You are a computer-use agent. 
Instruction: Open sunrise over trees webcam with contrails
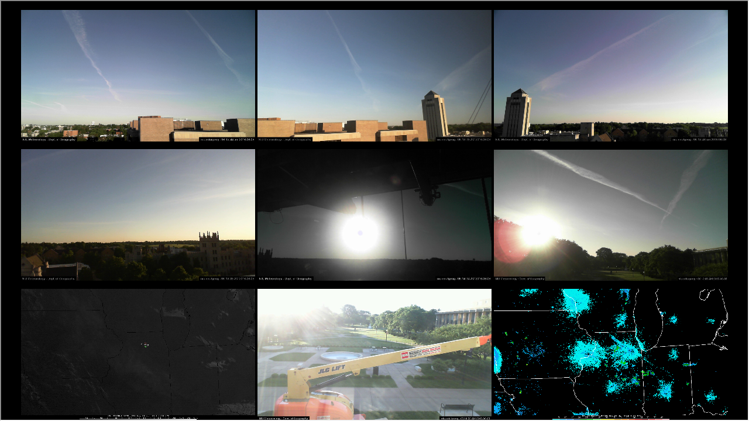tap(611, 215)
